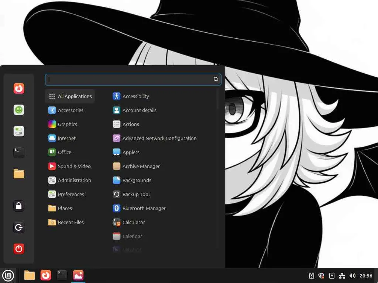
Task: Open the Administration category
Action: pyautogui.click(x=70, y=180)
